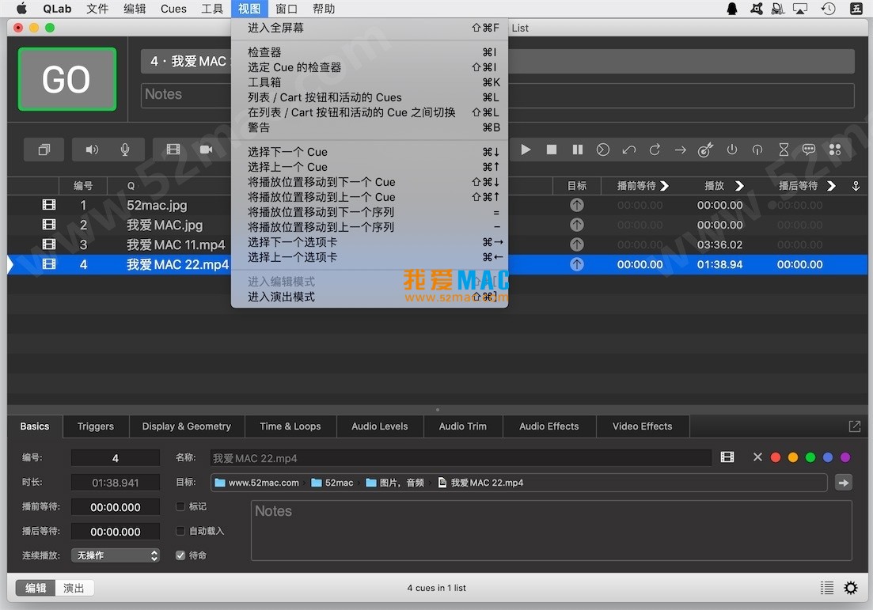Image resolution: width=873 pixels, height=610 pixels.
Task: Open Time Machine menu bar icon
Action: tap(828, 9)
